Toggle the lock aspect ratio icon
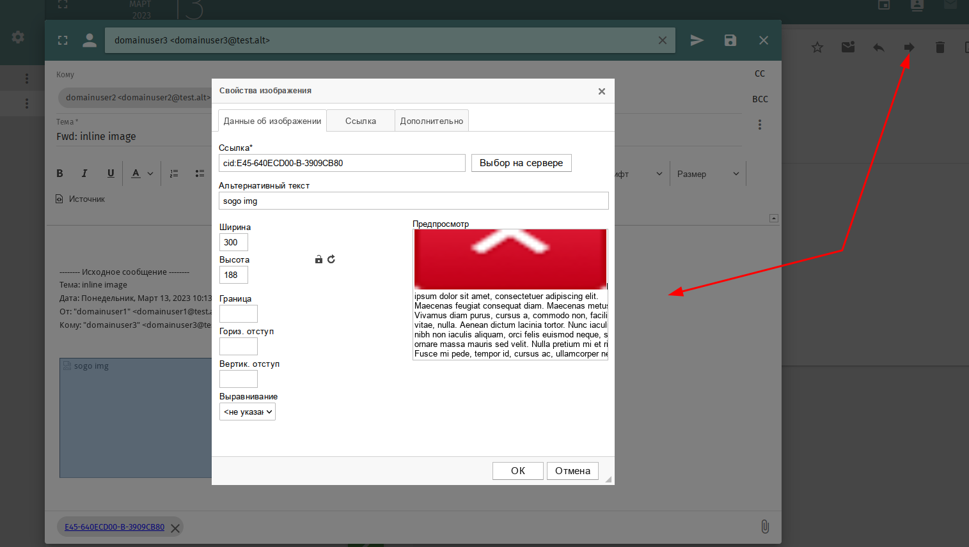The width and height of the screenshot is (969, 547). click(319, 259)
